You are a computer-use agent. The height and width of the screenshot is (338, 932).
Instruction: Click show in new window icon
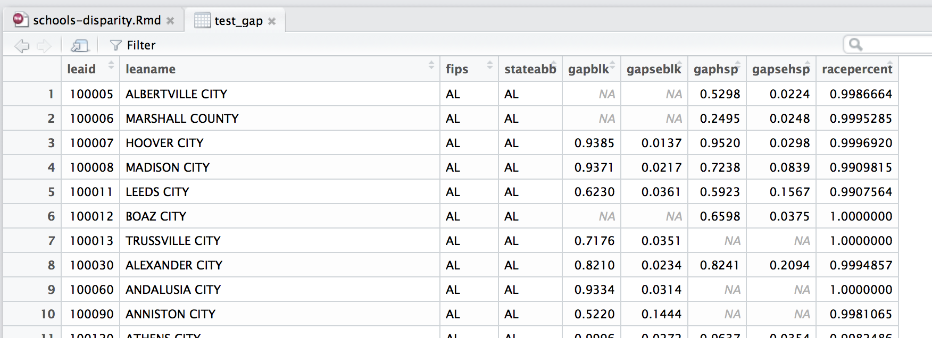point(79,46)
